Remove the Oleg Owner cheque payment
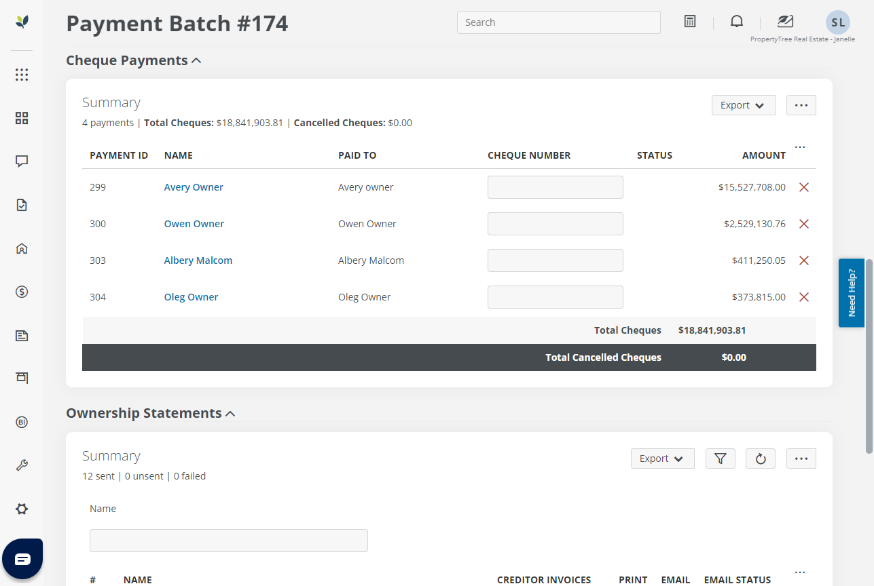Screen dimensions: 874x586 point(804,297)
